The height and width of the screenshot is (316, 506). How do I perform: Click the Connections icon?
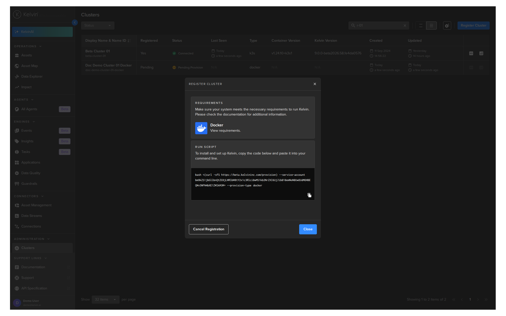17,226
